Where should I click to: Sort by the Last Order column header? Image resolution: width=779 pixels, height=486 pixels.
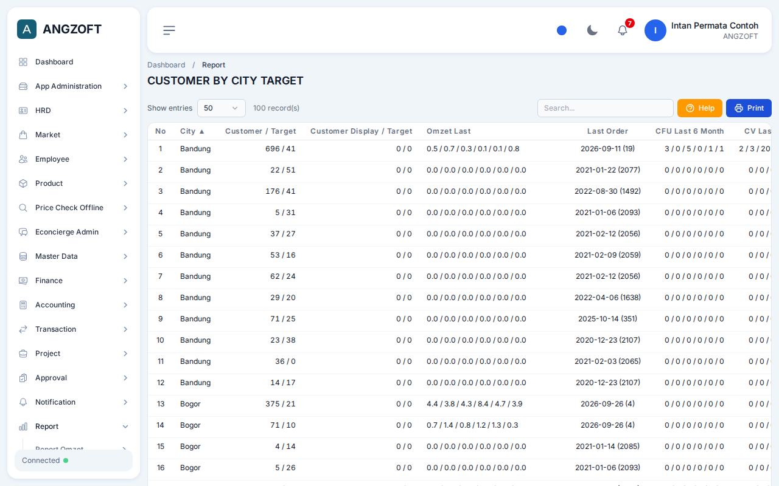click(x=607, y=131)
